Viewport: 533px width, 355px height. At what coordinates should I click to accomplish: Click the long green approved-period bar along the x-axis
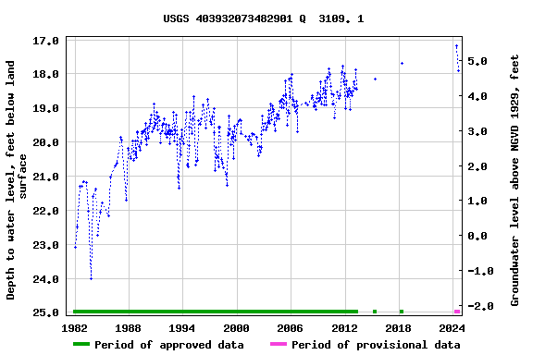pyautogui.click(x=216, y=312)
